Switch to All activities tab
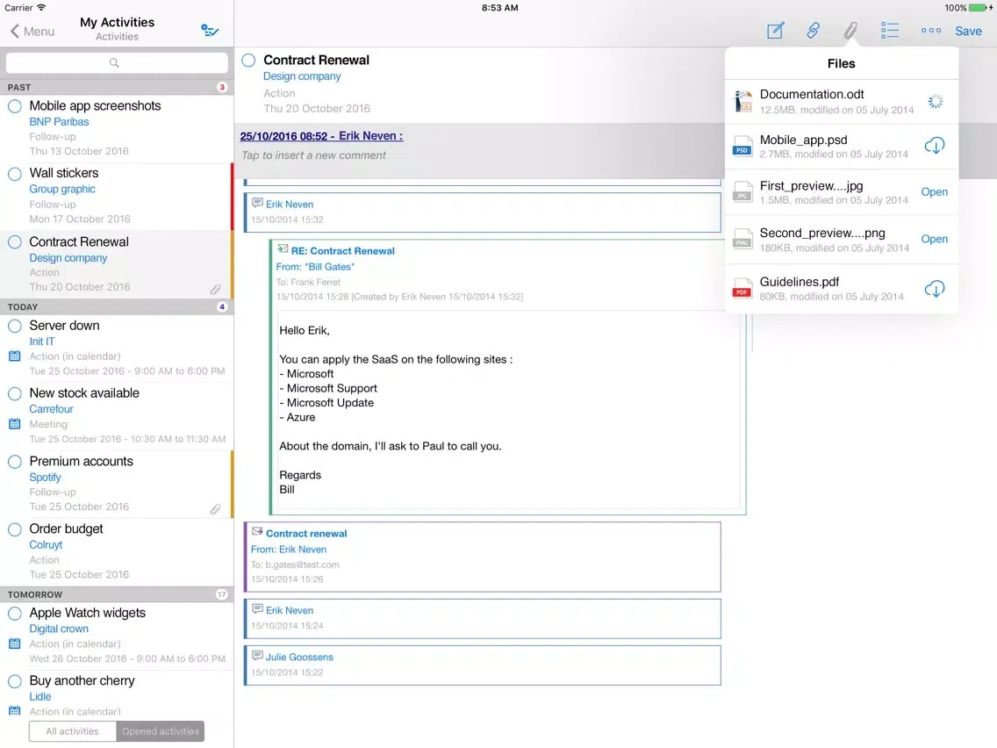Viewport: 997px width, 748px height. point(73,731)
